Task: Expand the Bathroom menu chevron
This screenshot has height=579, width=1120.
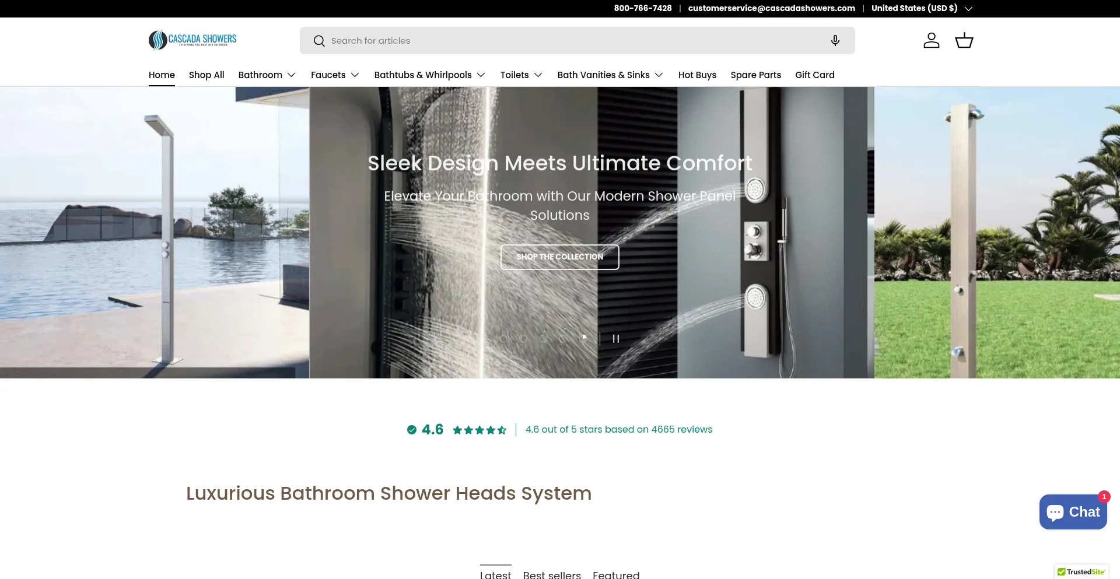Action: (x=292, y=75)
